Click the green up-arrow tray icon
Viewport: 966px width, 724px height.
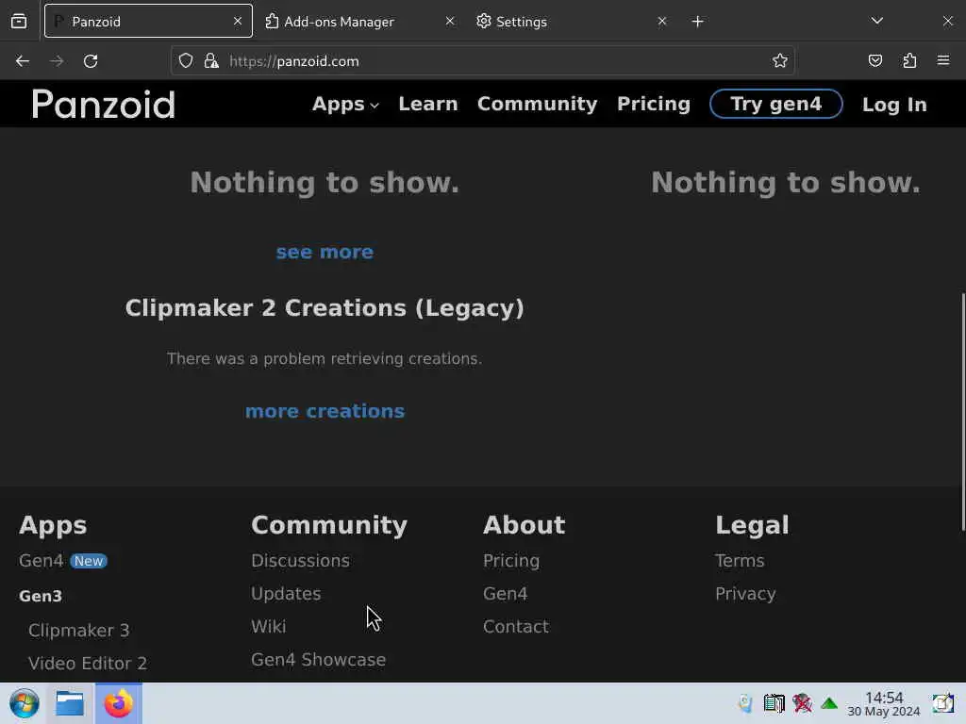pyautogui.click(x=829, y=703)
